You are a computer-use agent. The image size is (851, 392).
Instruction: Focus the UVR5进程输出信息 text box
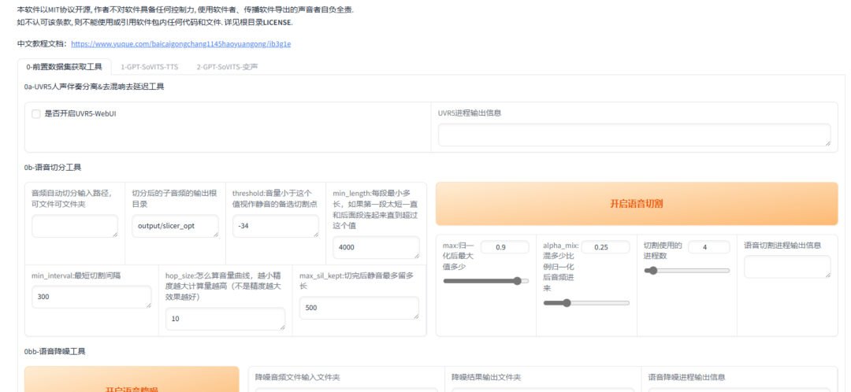[634, 135]
